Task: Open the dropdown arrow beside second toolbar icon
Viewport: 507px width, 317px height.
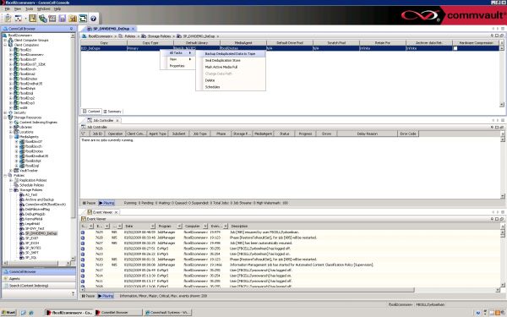Action: click(25, 19)
